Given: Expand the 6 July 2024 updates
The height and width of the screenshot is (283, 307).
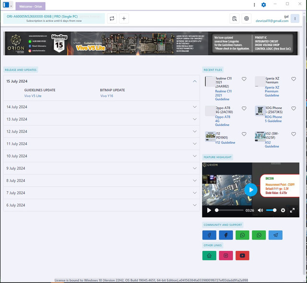Looking at the screenshot, I should (x=102, y=205).
